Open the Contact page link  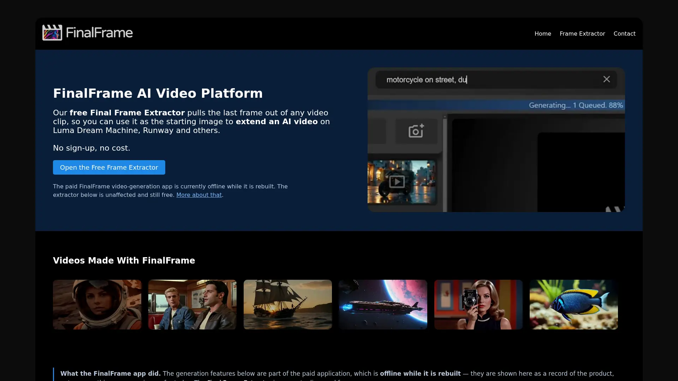click(624, 34)
